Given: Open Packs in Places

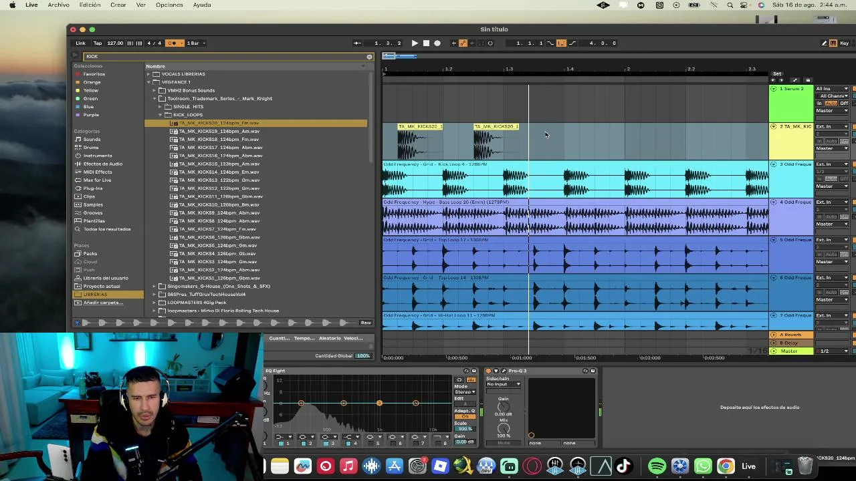Looking at the screenshot, I should [x=90, y=253].
